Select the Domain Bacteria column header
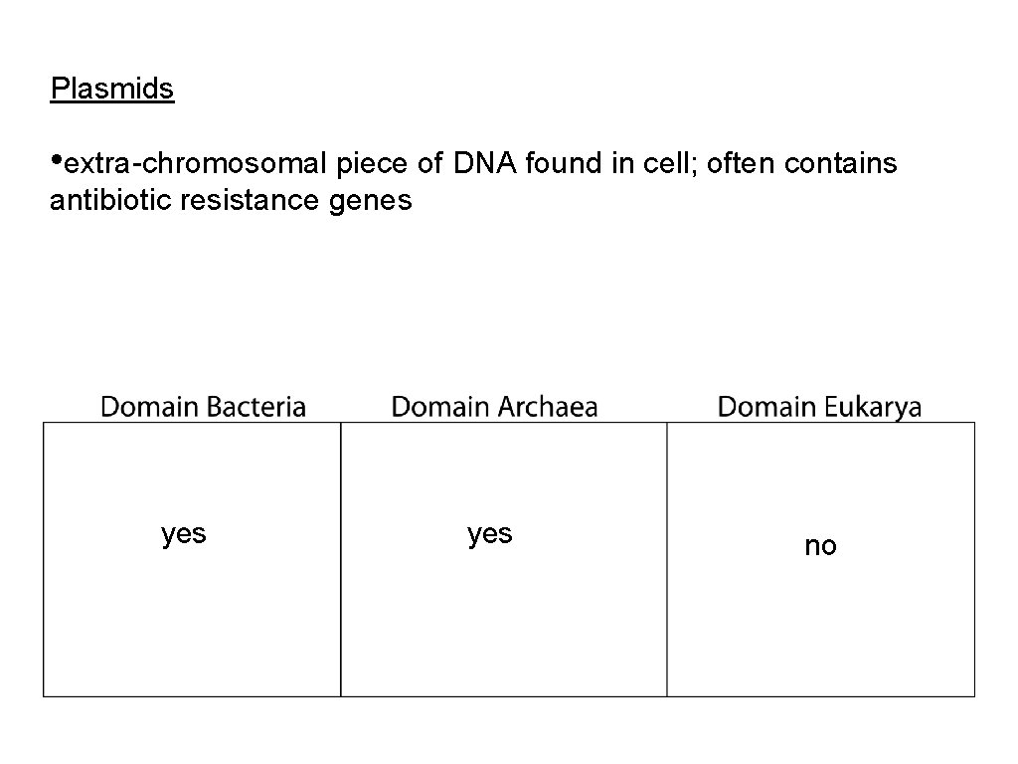The height and width of the screenshot is (764, 1018). [x=204, y=407]
